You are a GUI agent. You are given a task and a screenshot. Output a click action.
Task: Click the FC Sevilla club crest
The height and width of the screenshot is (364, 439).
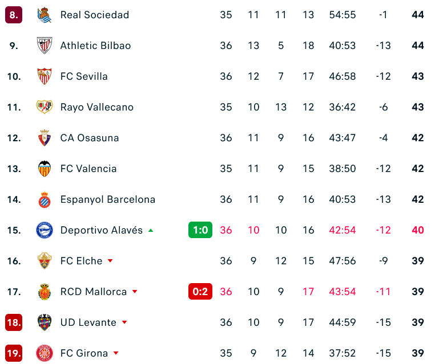click(x=45, y=76)
